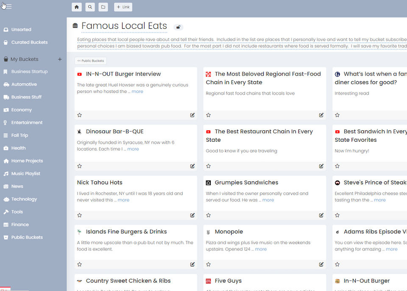This screenshot has height=291, width=407.
Task: Star the Grumpies Sandwiches card
Action: (209, 215)
